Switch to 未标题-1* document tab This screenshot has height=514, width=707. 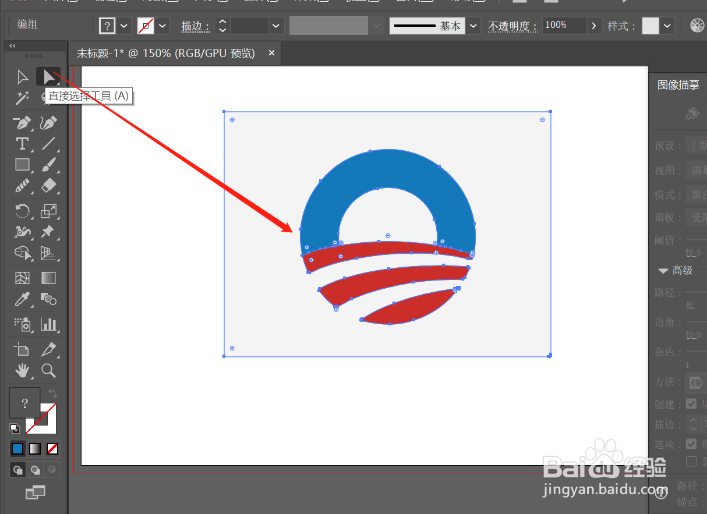[x=166, y=53]
